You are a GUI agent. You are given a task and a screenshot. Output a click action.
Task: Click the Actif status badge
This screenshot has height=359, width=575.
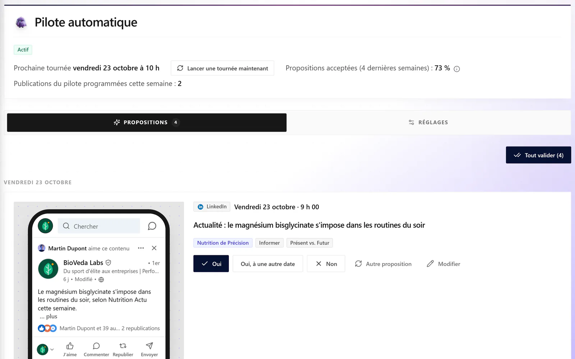coord(23,50)
